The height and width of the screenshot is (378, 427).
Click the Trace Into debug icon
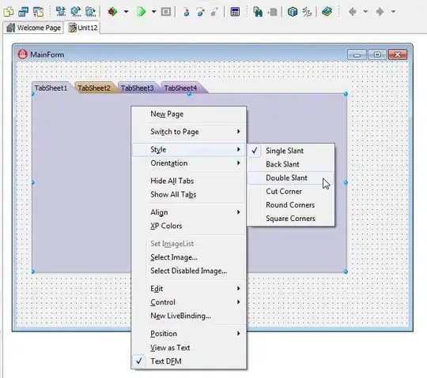click(187, 12)
